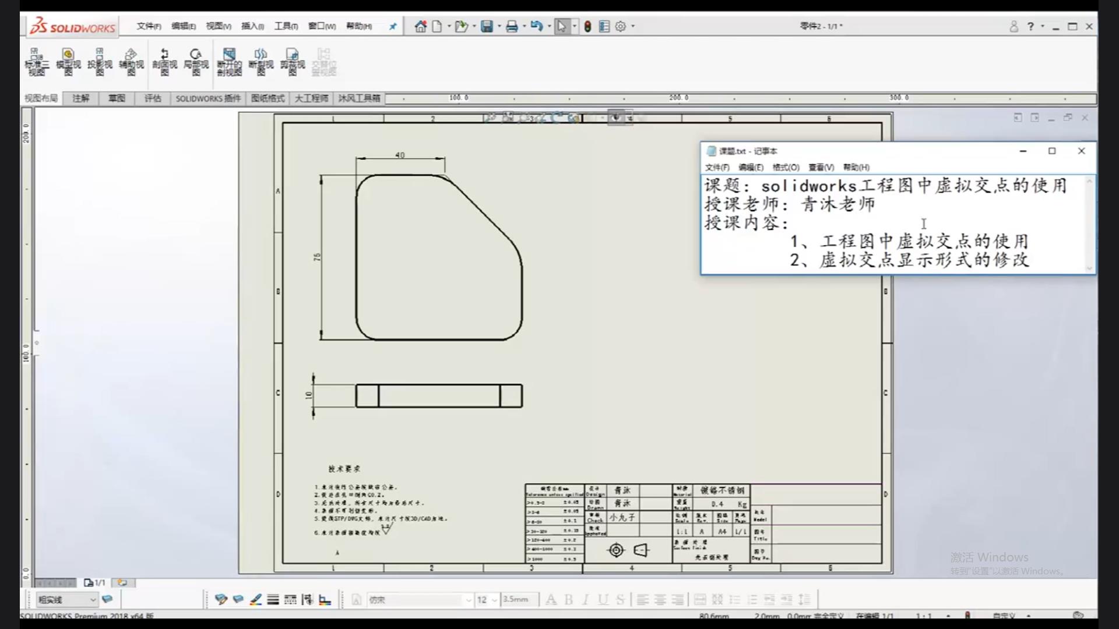Image resolution: width=1119 pixels, height=629 pixels.
Task: Expand the Undo dropdown arrow
Action: 549,26
